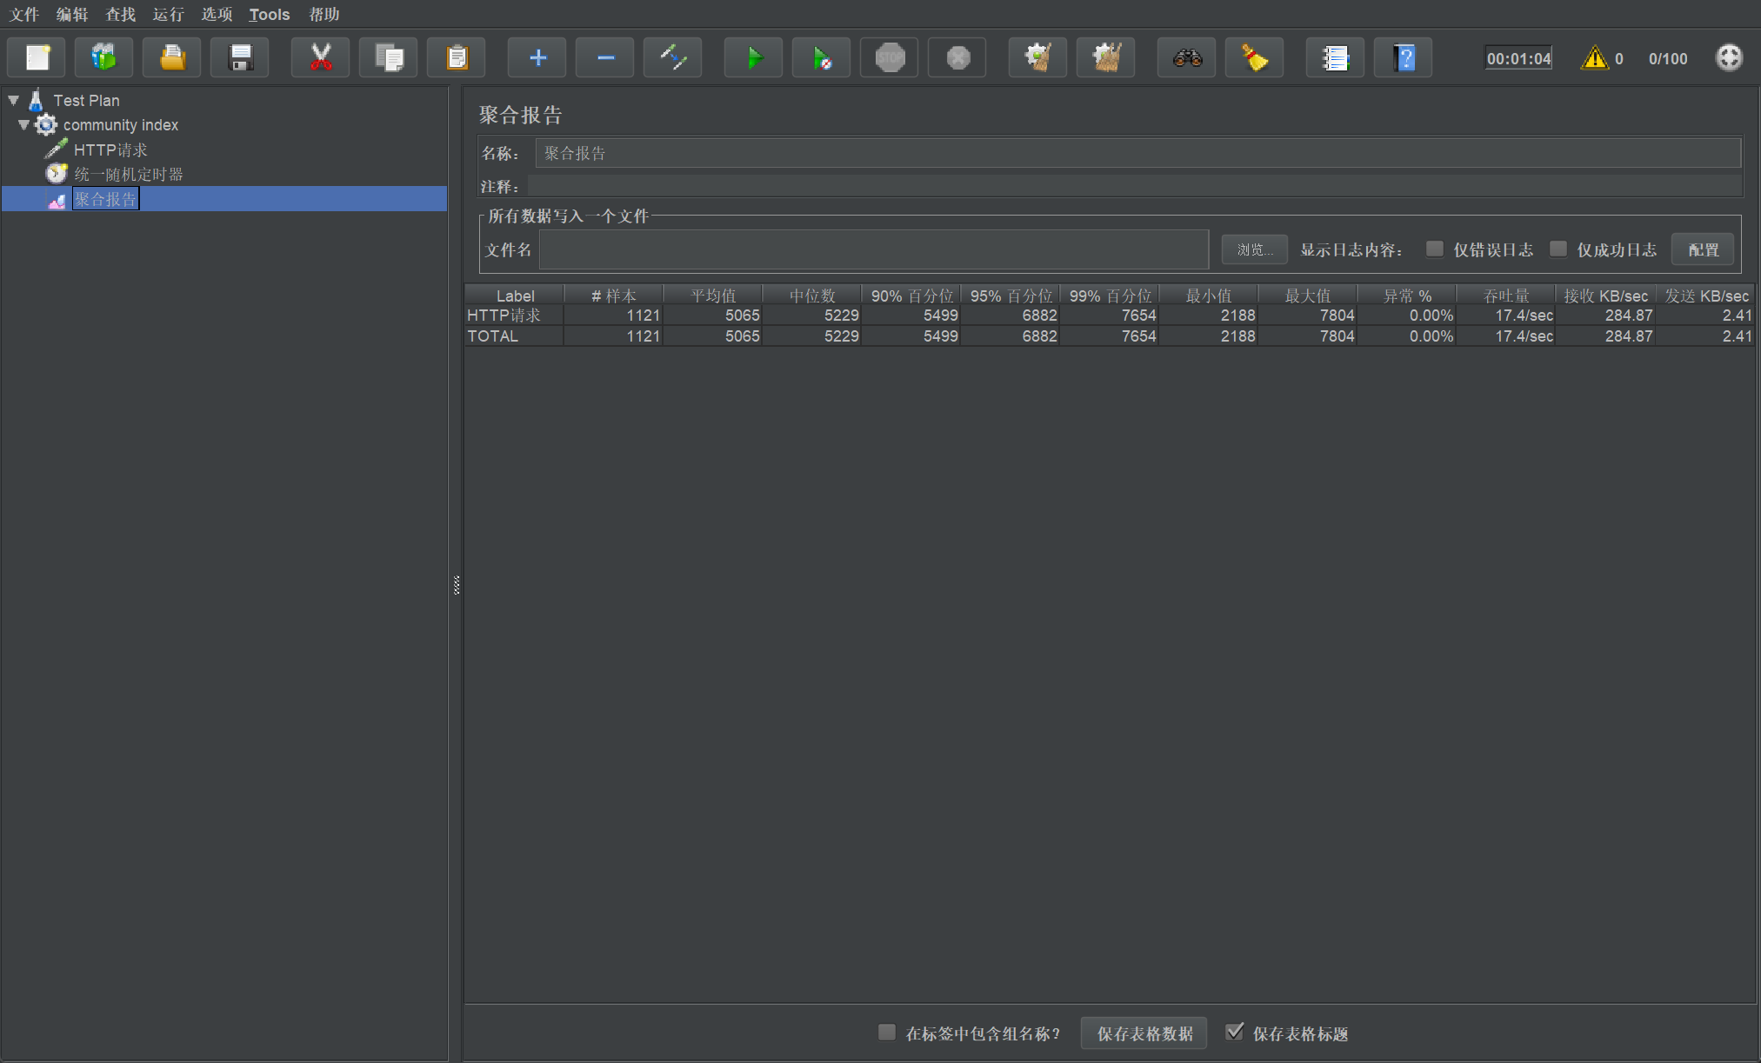Open the 运行 menu

click(168, 14)
